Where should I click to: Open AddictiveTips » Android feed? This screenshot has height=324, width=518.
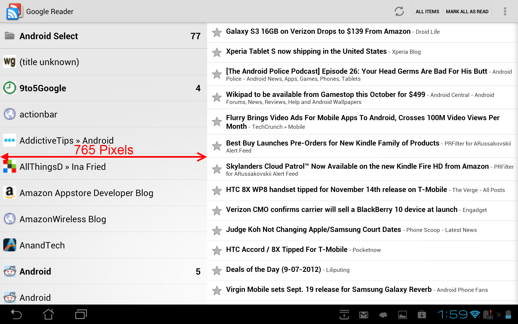(x=104, y=140)
